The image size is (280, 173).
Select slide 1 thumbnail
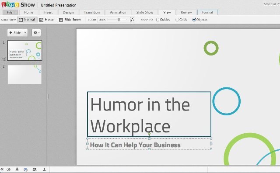[24, 51]
